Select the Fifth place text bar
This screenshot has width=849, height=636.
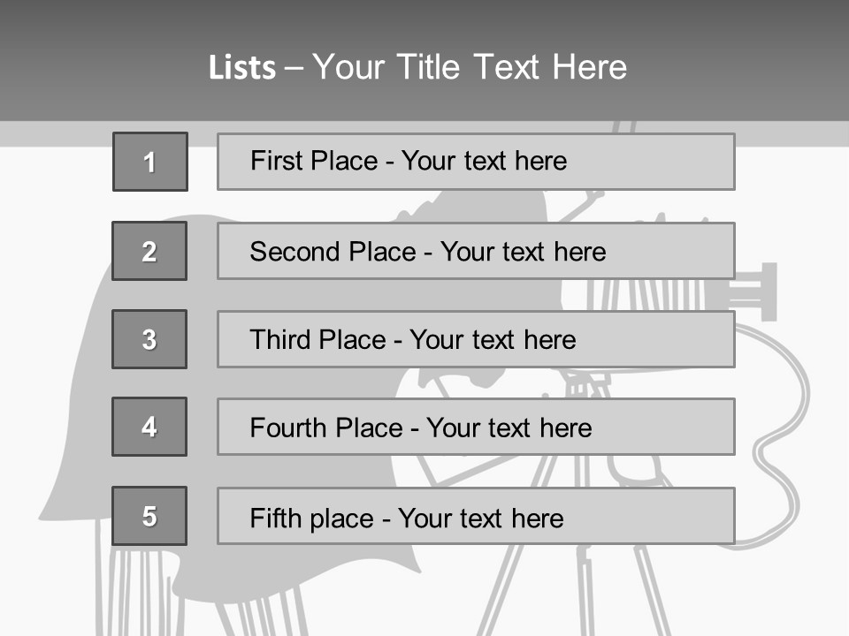tap(476, 516)
